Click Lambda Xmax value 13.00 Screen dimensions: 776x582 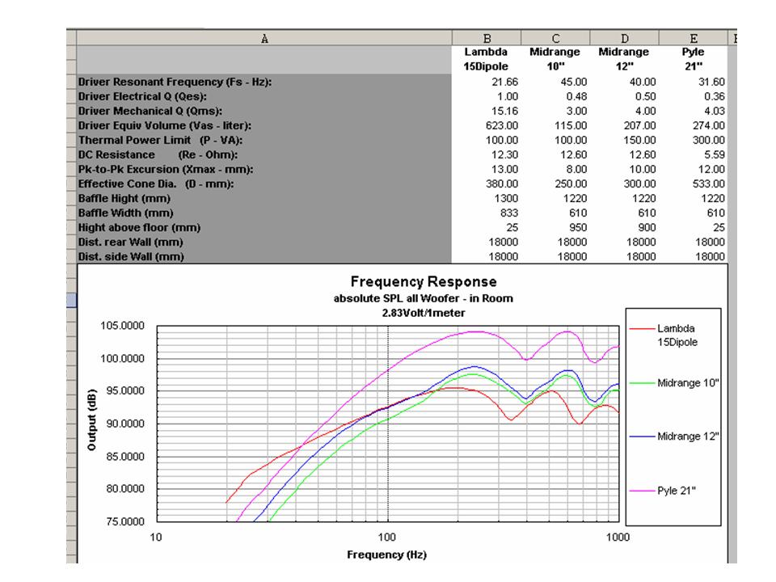coord(504,169)
